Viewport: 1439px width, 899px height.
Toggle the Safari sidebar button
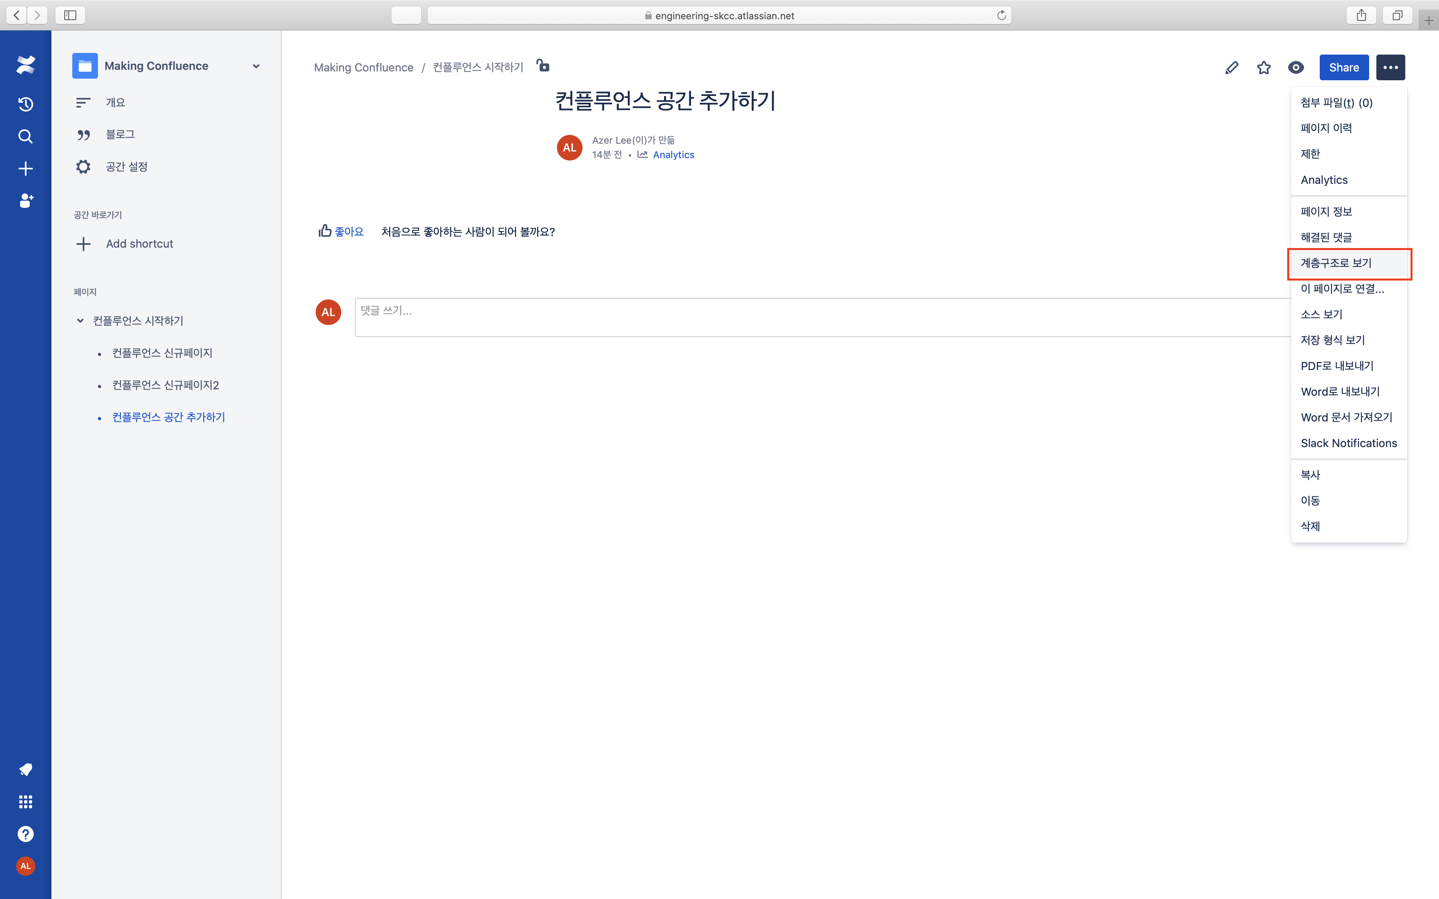click(x=70, y=15)
